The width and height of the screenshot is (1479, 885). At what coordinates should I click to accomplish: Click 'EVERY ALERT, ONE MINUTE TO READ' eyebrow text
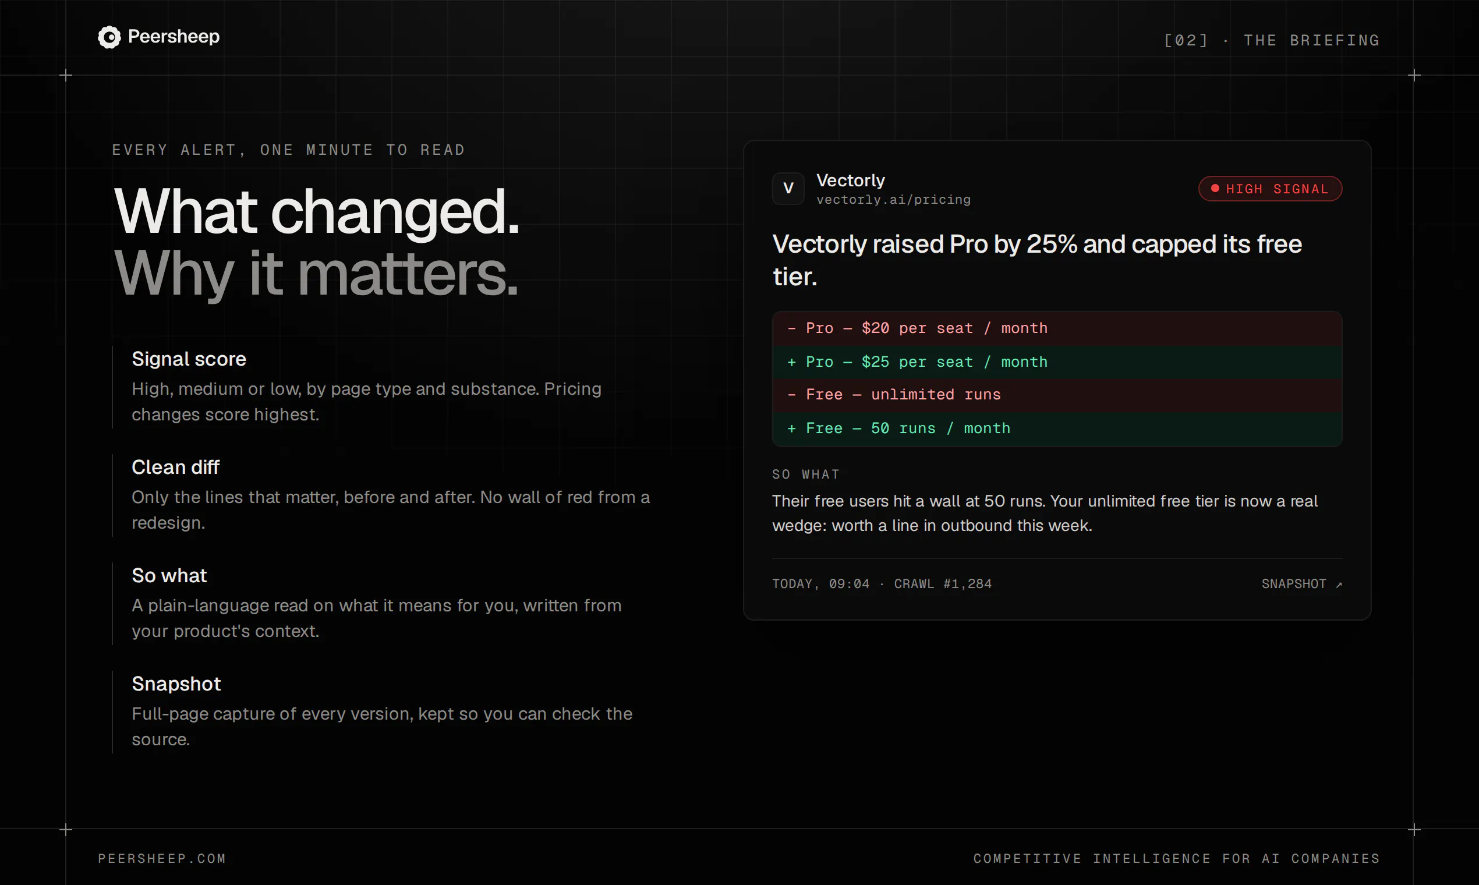(289, 150)
